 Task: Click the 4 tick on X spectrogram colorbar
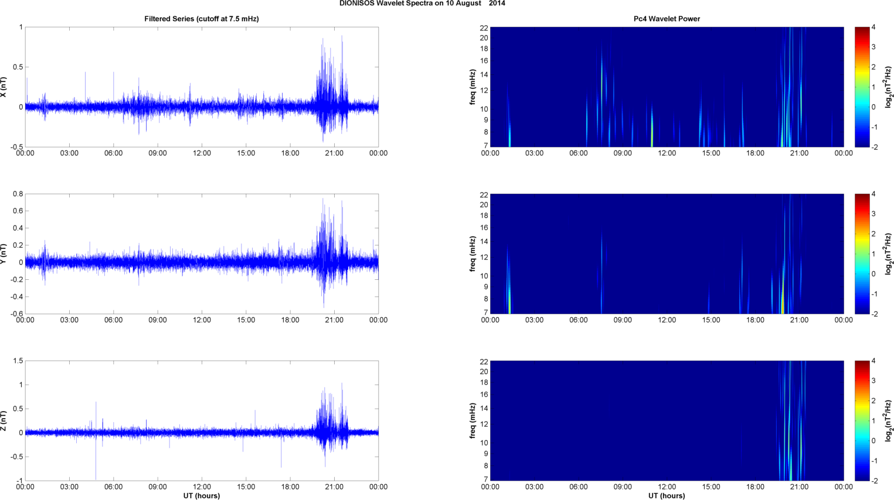[873, 28]
